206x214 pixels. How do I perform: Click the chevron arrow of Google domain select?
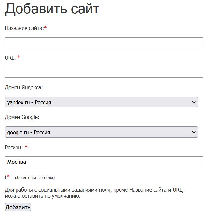coord(194,132)
